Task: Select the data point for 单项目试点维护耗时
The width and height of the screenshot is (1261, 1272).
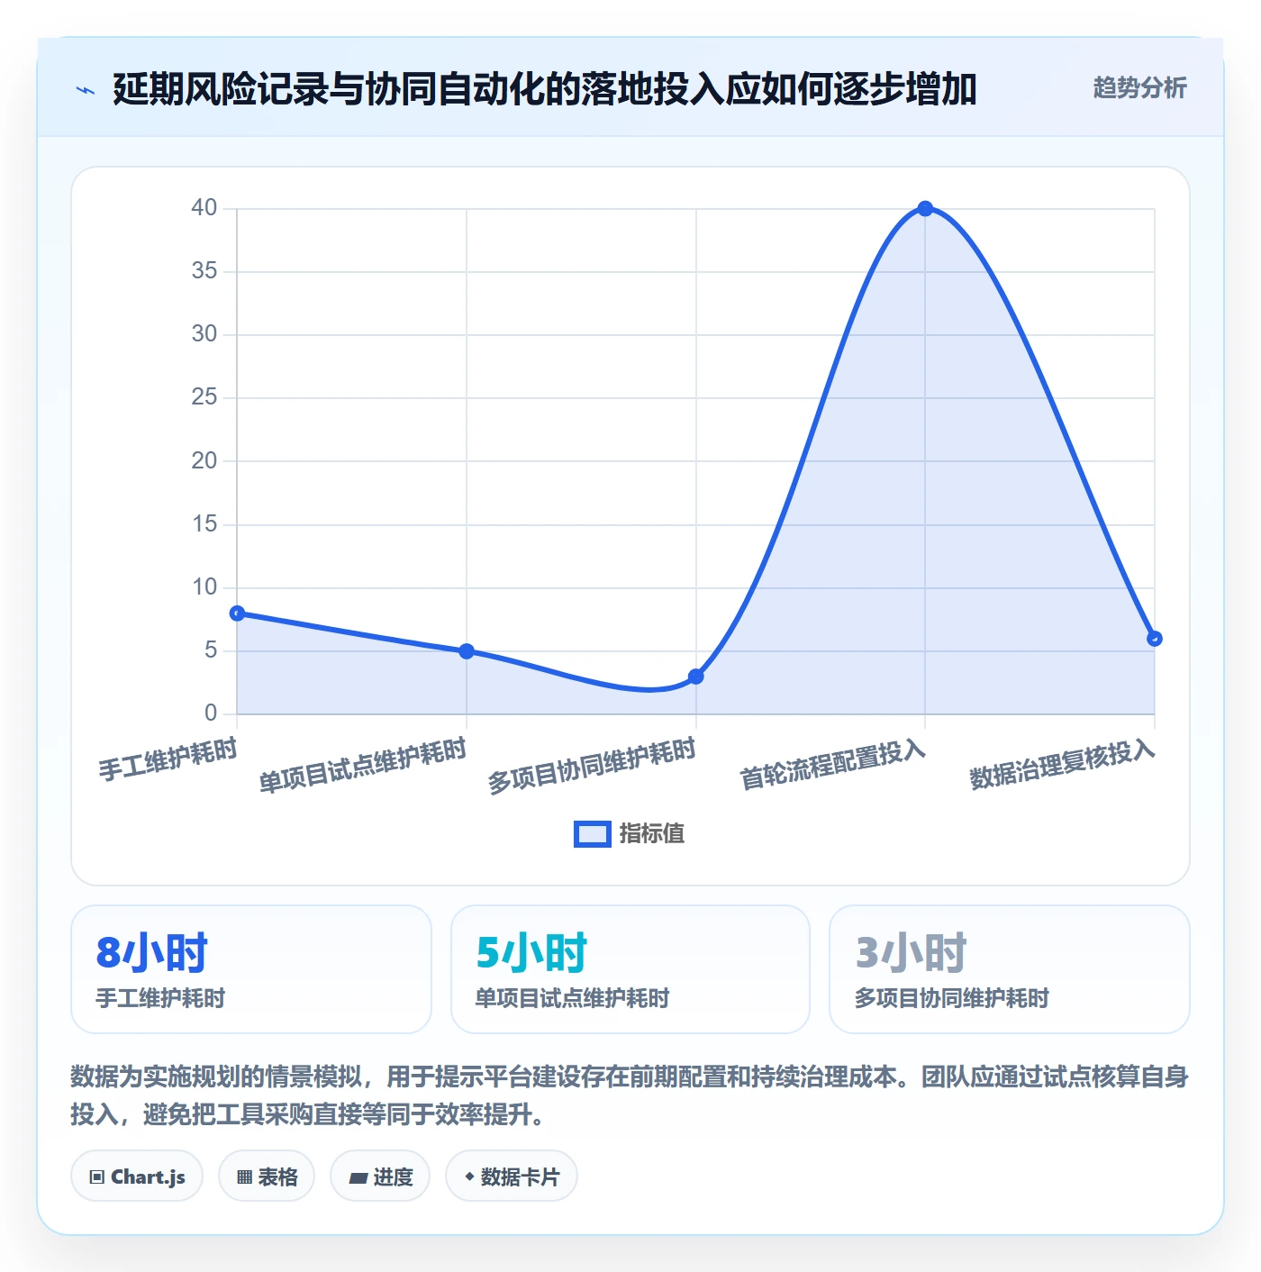Action: click(x=467, y=651)
